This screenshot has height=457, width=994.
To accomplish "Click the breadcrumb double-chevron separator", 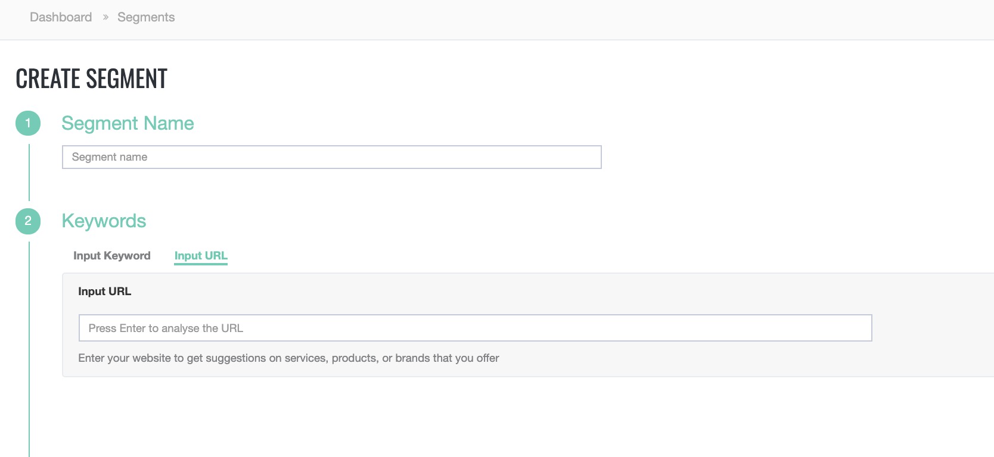I will 105,17.
